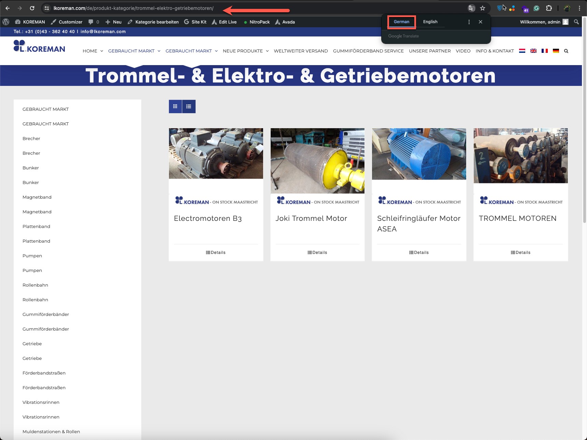Screen dimensions: 587x440
Task: Open Willkommen, admin account menu
Action: pyautogui.click(x=544, y=22)
